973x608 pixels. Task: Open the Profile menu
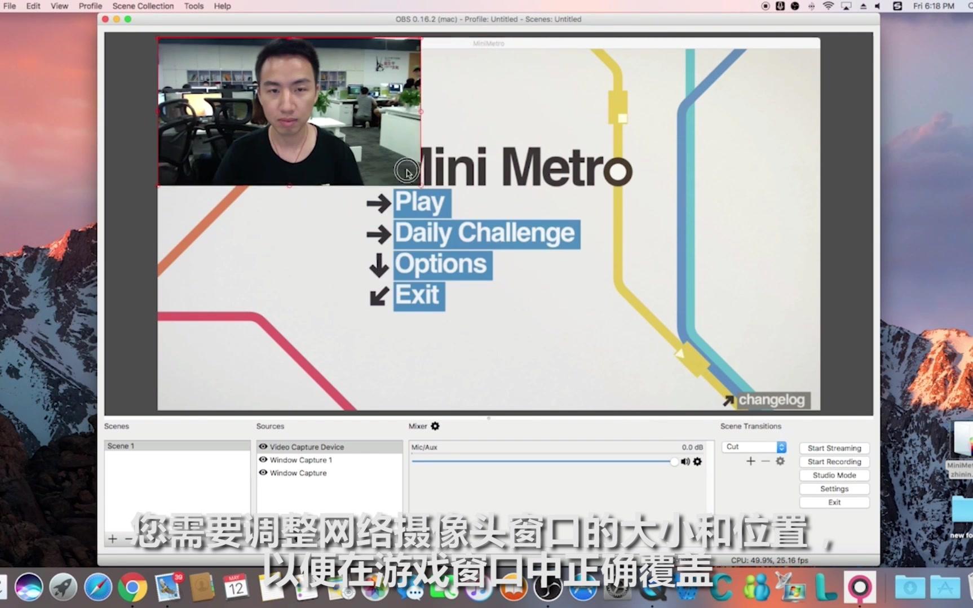click(90, 6)
